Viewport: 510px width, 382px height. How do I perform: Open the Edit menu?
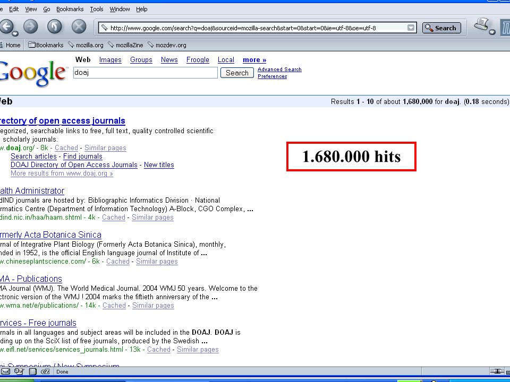14,9
